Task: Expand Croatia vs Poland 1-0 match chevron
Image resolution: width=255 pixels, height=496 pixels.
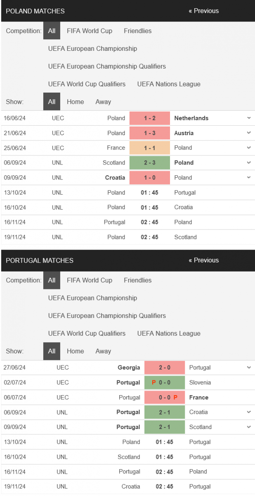Action: click(x=249, y=178)
